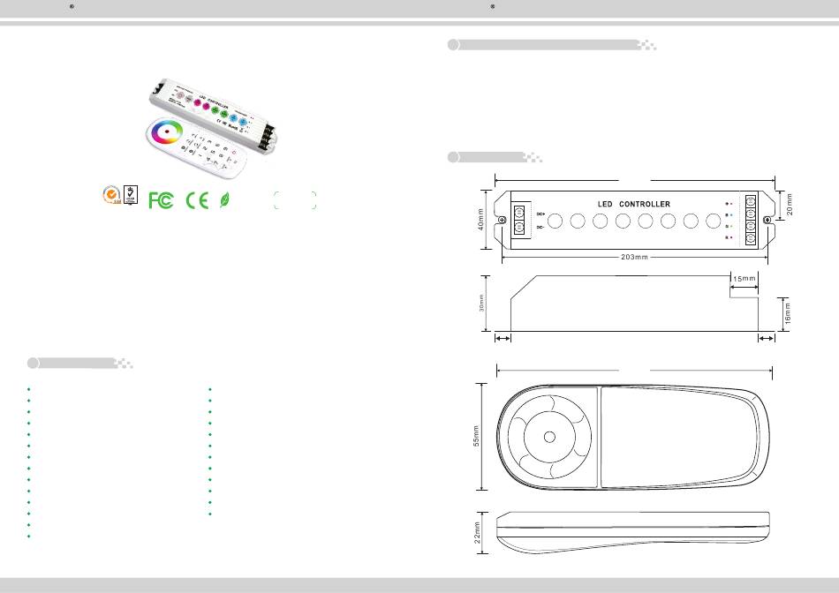This screenshot has height=593, width=839.
Task: Click the DC- terminal label
Action: pos(540,228)
